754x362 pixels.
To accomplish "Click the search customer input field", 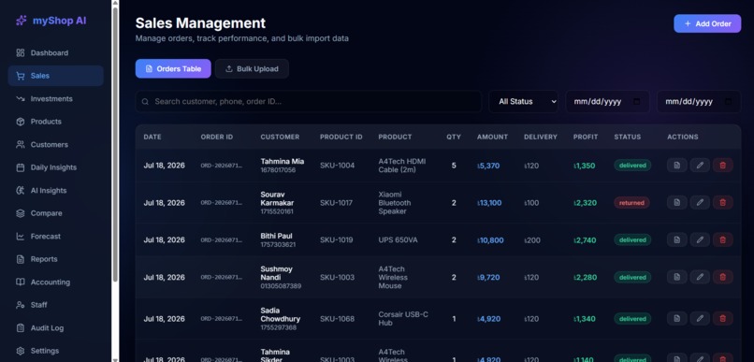I will tap(309, 101).
